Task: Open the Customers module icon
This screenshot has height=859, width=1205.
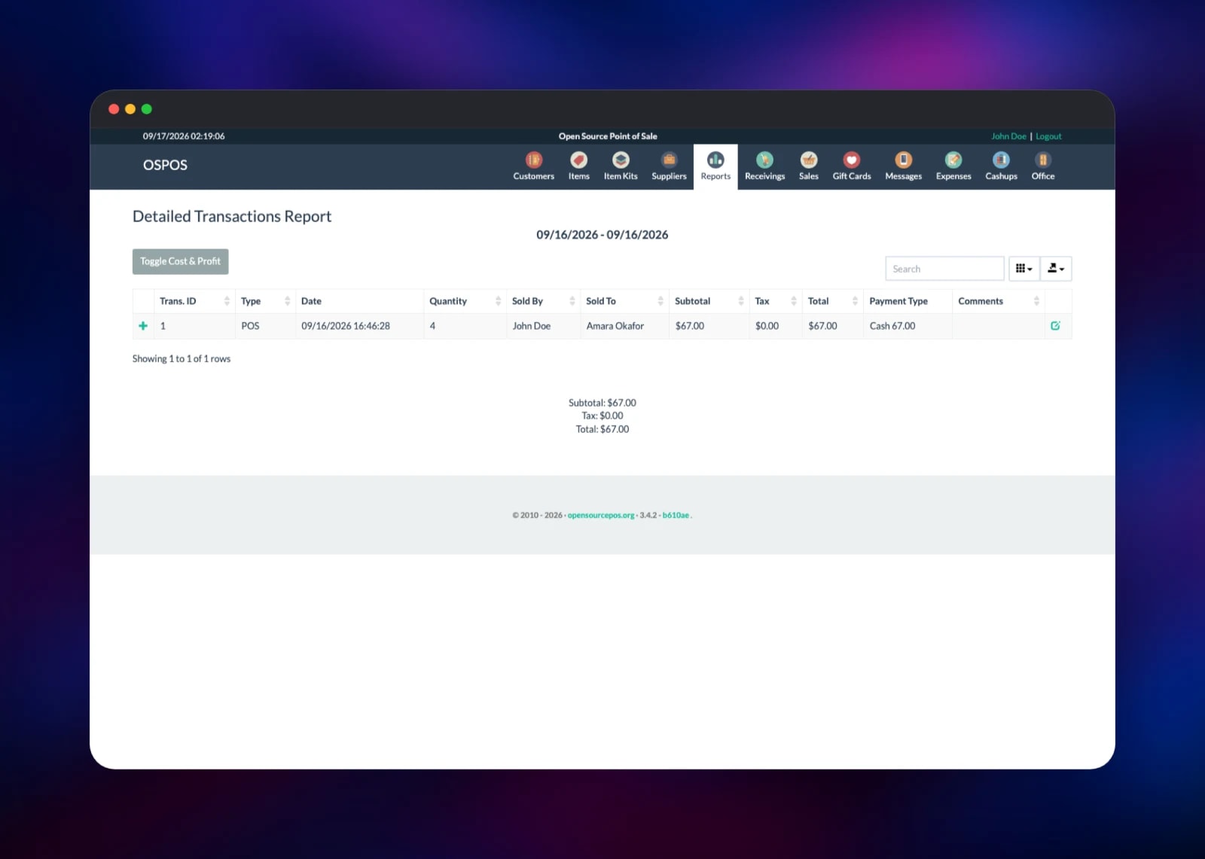Action: pyautogui.click(x=533, y=166)
